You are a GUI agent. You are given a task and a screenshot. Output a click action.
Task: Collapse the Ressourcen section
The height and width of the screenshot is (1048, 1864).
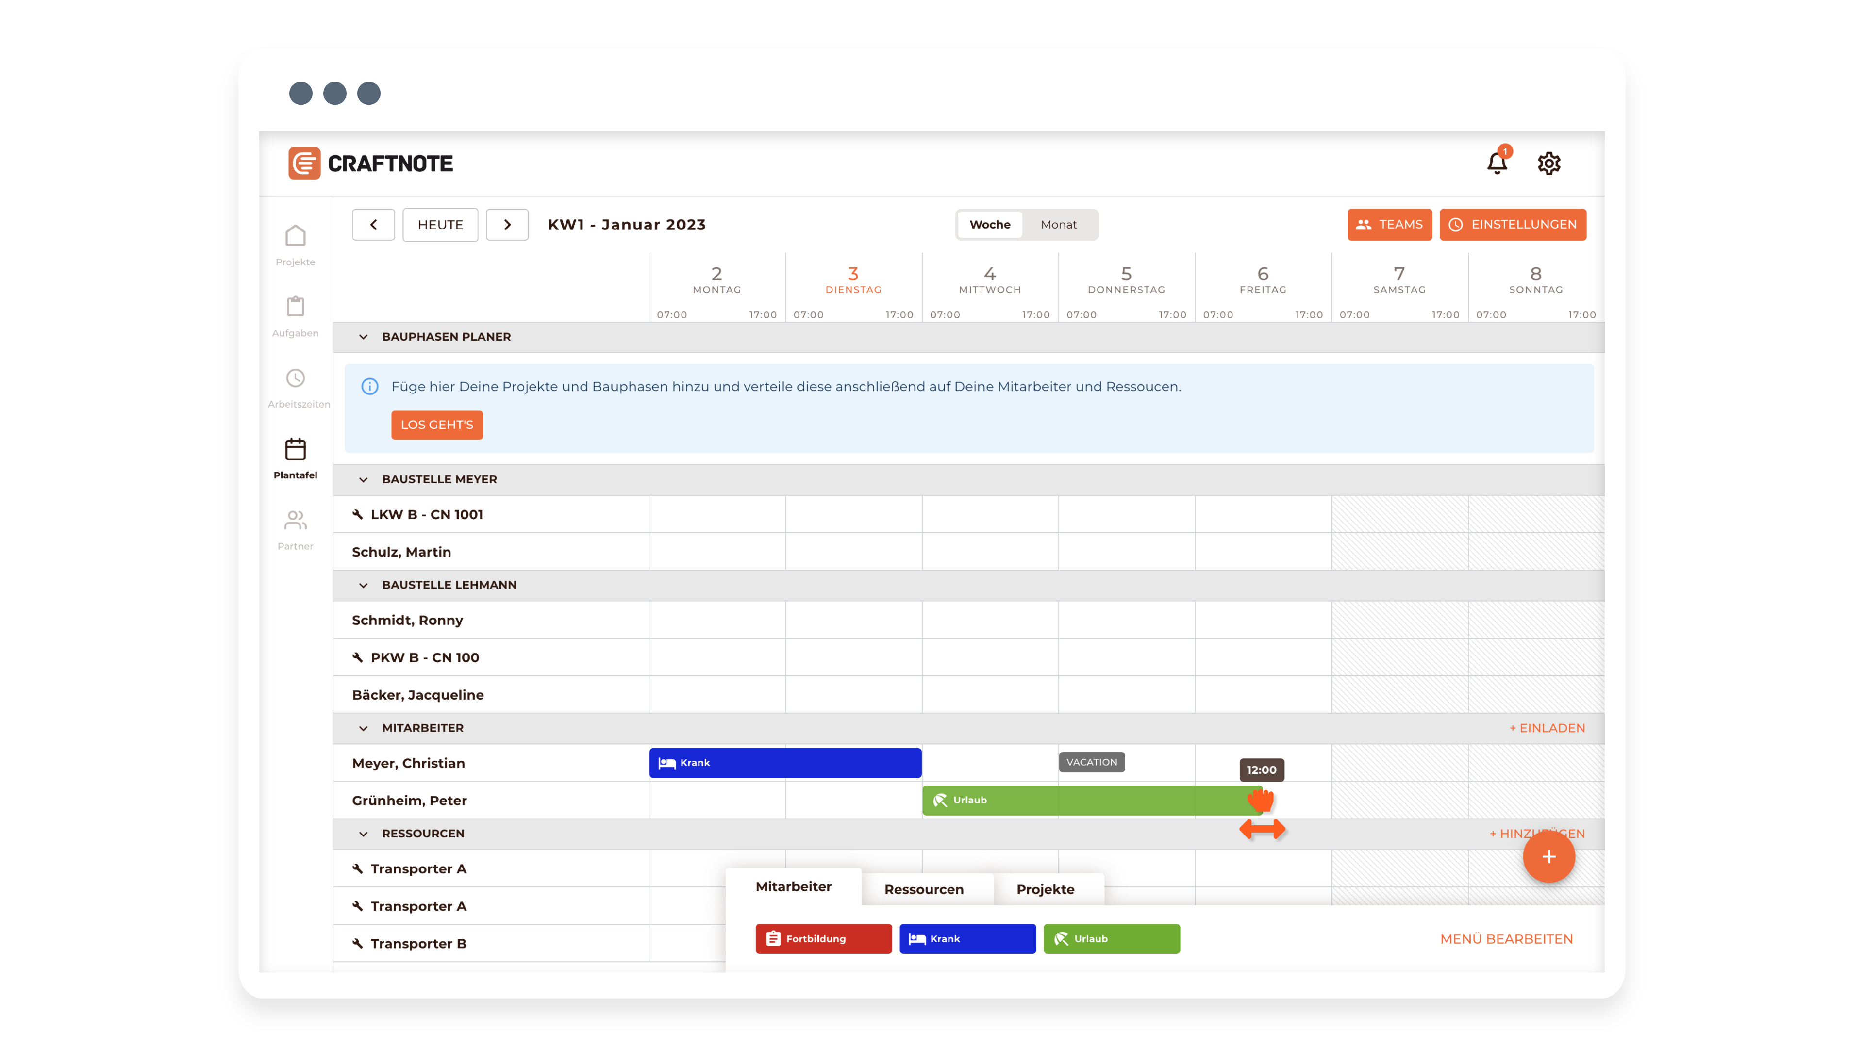click(x=363, y=834)
